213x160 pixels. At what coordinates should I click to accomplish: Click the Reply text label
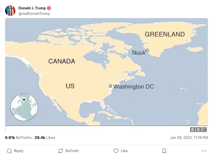18,151
